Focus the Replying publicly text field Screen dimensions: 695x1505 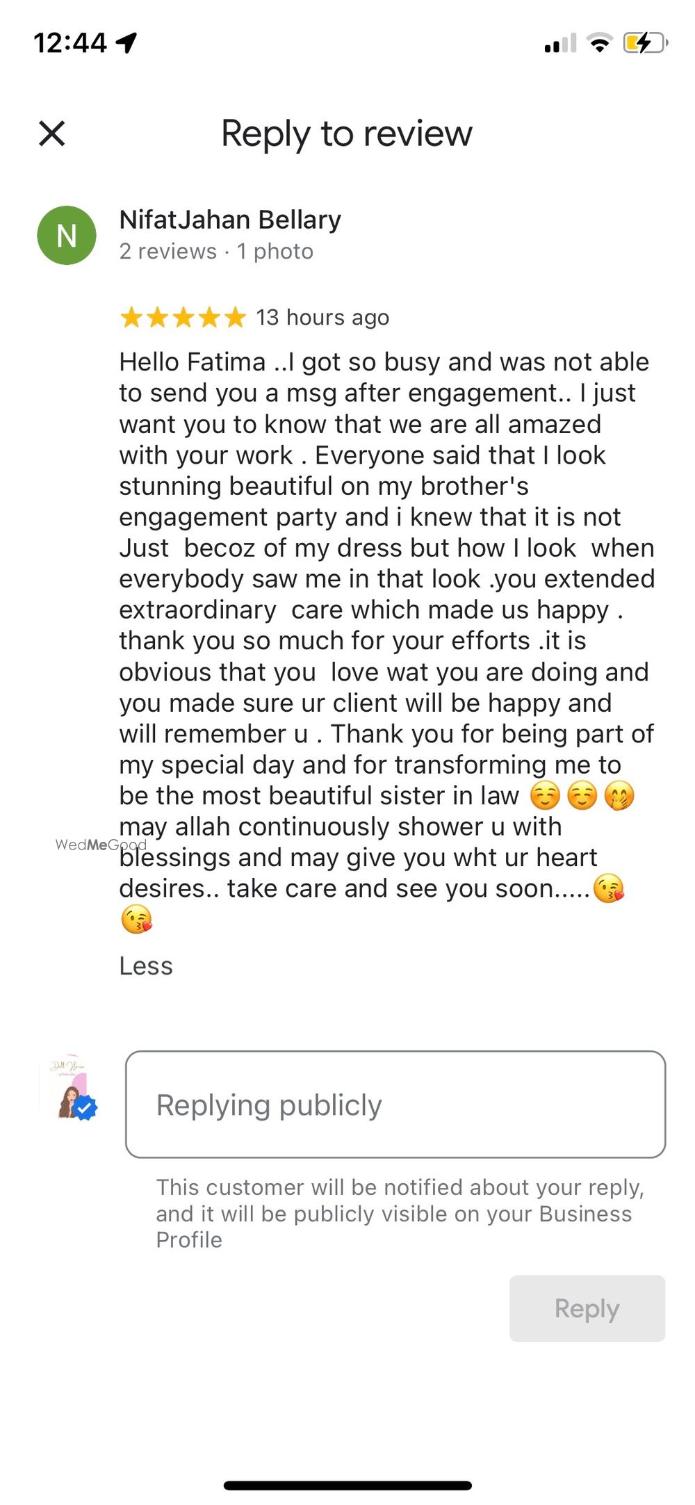coord(395,1105)
